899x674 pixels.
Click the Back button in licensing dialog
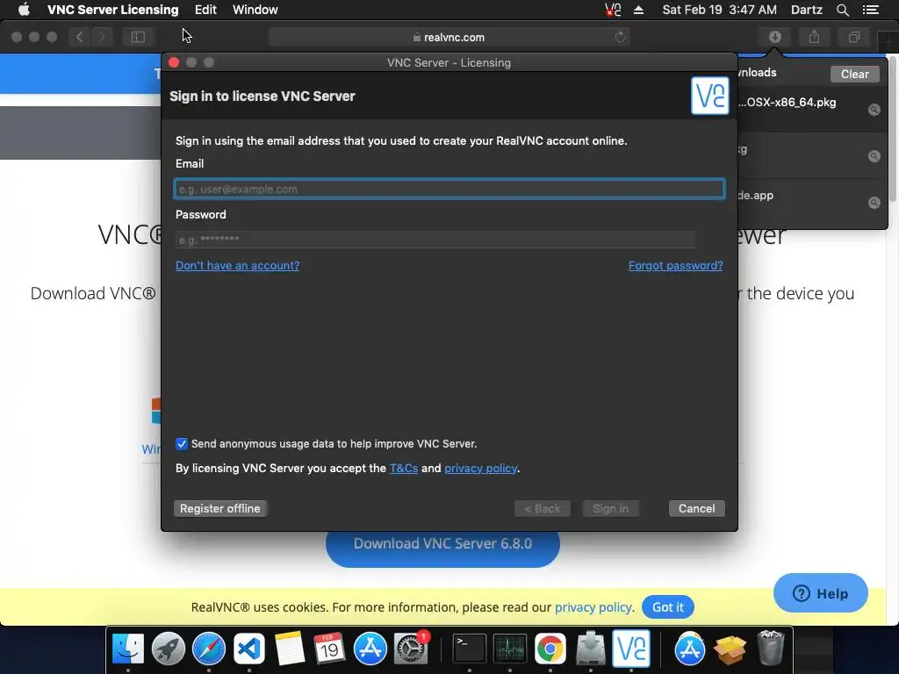(x=543, y=508)
